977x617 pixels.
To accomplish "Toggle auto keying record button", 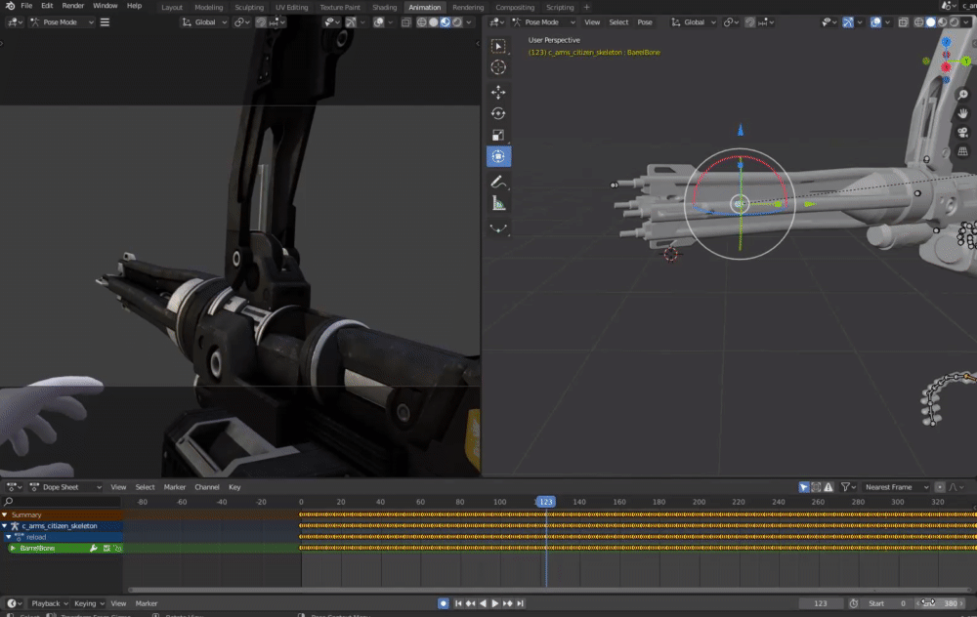I will tap(443, 603).
